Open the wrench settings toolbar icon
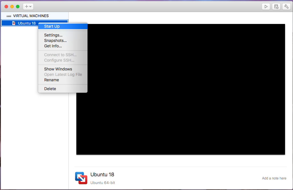 click(286, 7)
